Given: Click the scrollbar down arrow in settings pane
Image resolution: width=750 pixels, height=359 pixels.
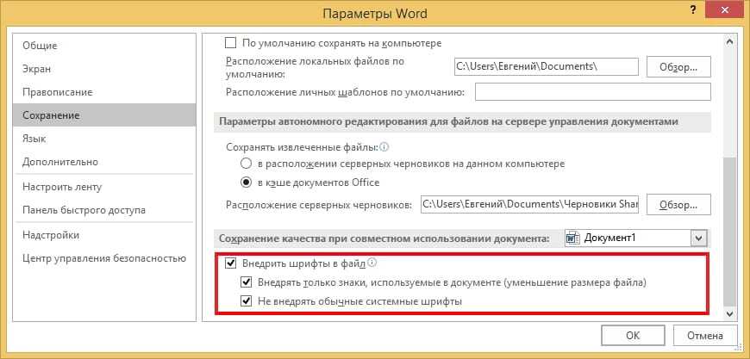Looking at the screenshot, I should pyautogui.click(x=731, y=313).
